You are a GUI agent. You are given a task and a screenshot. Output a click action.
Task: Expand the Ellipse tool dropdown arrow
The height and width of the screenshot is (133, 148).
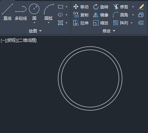[66, 15]
